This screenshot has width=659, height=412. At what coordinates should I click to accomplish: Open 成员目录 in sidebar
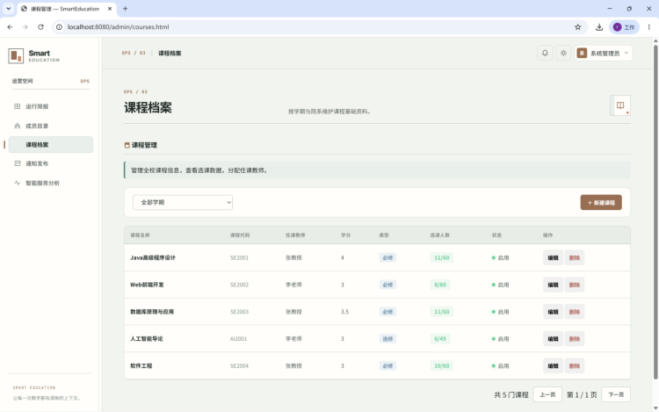[x=50, y=126]
